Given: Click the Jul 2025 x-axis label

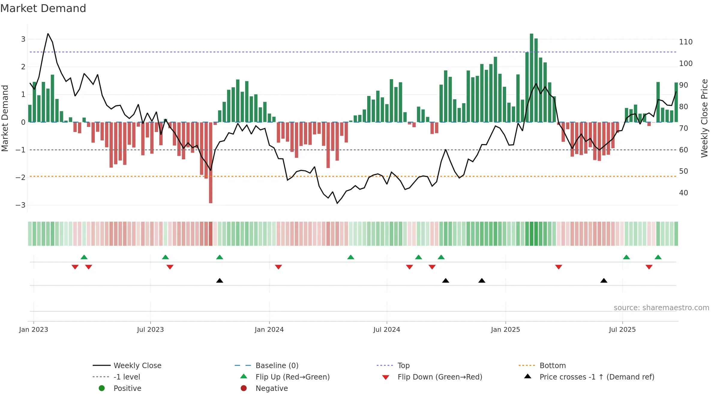Looking at the screenshot, I should pyautogui.click(x=622, y=330).
